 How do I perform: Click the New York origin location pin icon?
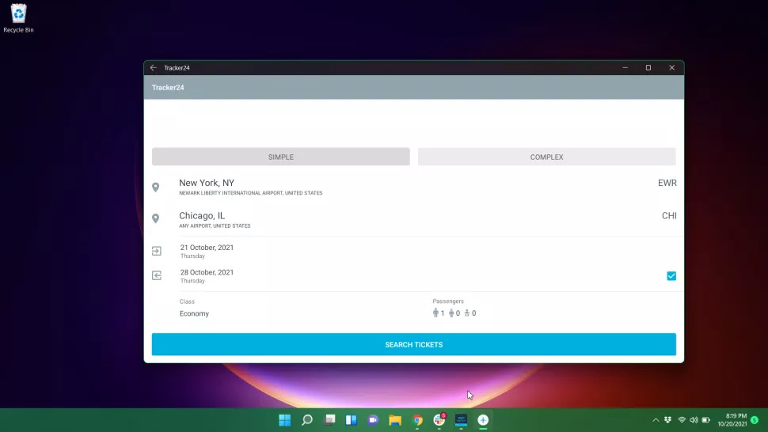(x=156, y=188)
